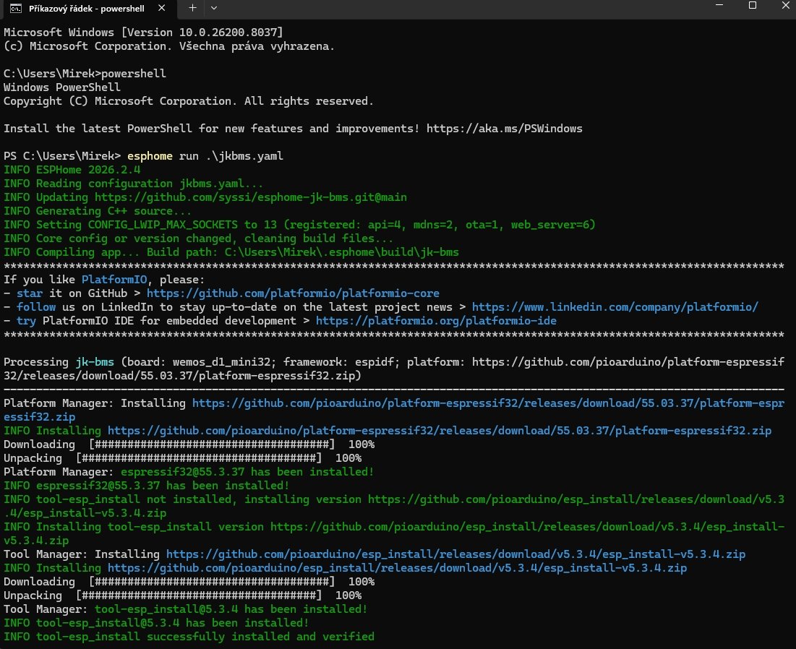
Task: Open the PlatformIO LinkedIn company link
Action: click(615, 307)
